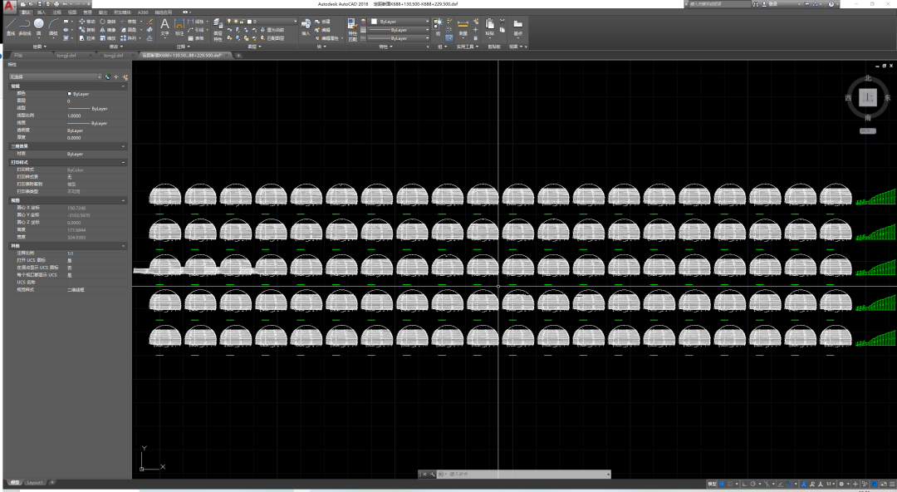Click the Model (模型) layout tab
Viewport: 897px width, 492px height.
coord(15,482)
